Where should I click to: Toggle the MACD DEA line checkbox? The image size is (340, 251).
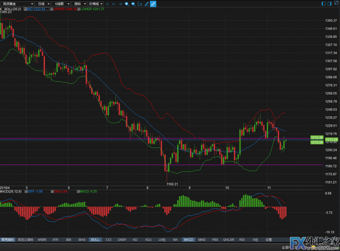(52, 192)
